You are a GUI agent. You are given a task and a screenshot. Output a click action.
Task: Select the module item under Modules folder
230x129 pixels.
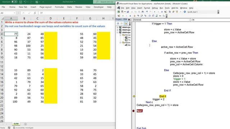click(128, 45)
